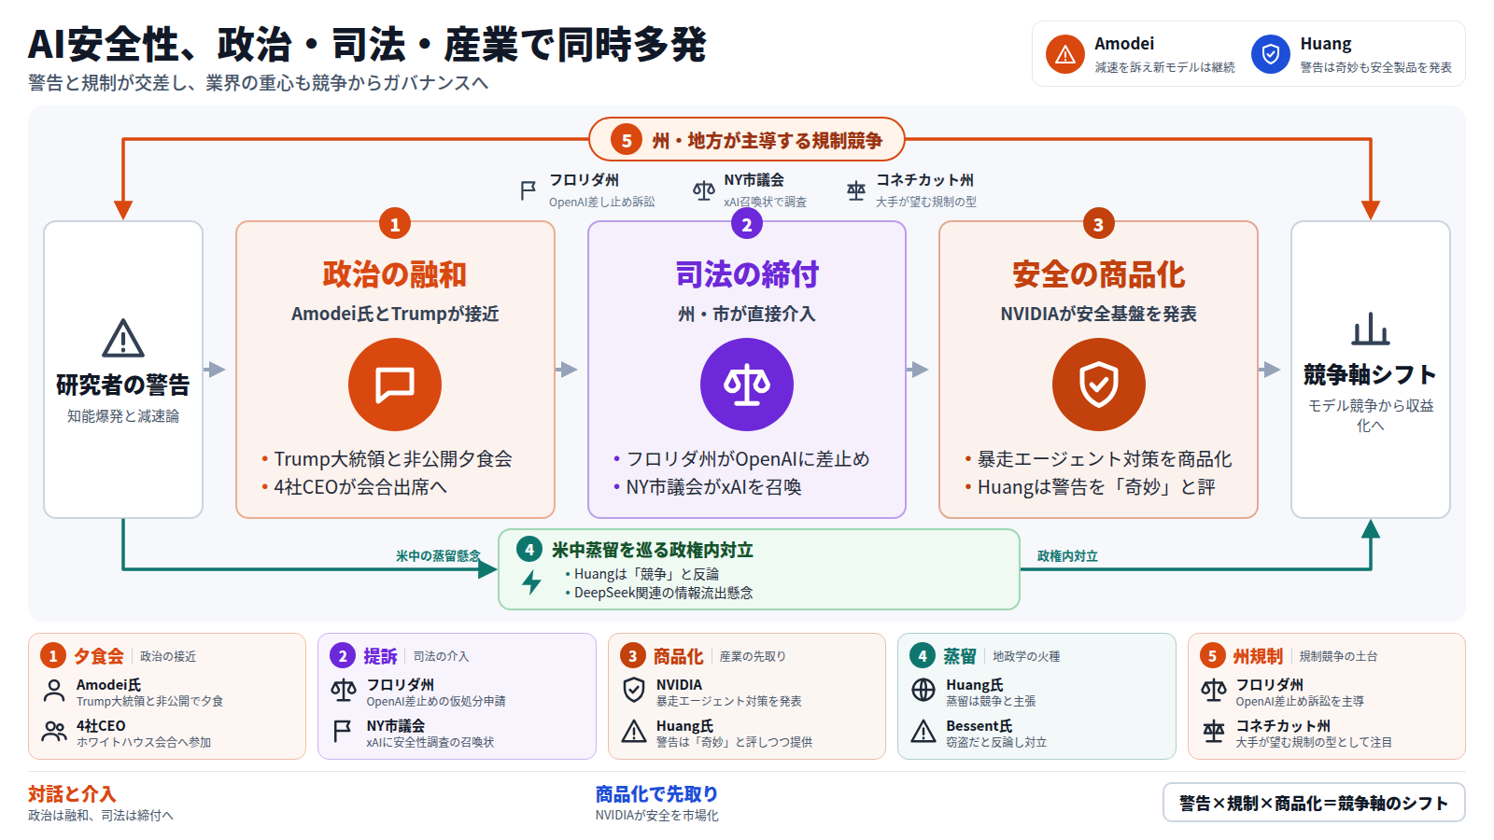Click the 蒸留 card heading
The image size is (1494, 840).
959,656
